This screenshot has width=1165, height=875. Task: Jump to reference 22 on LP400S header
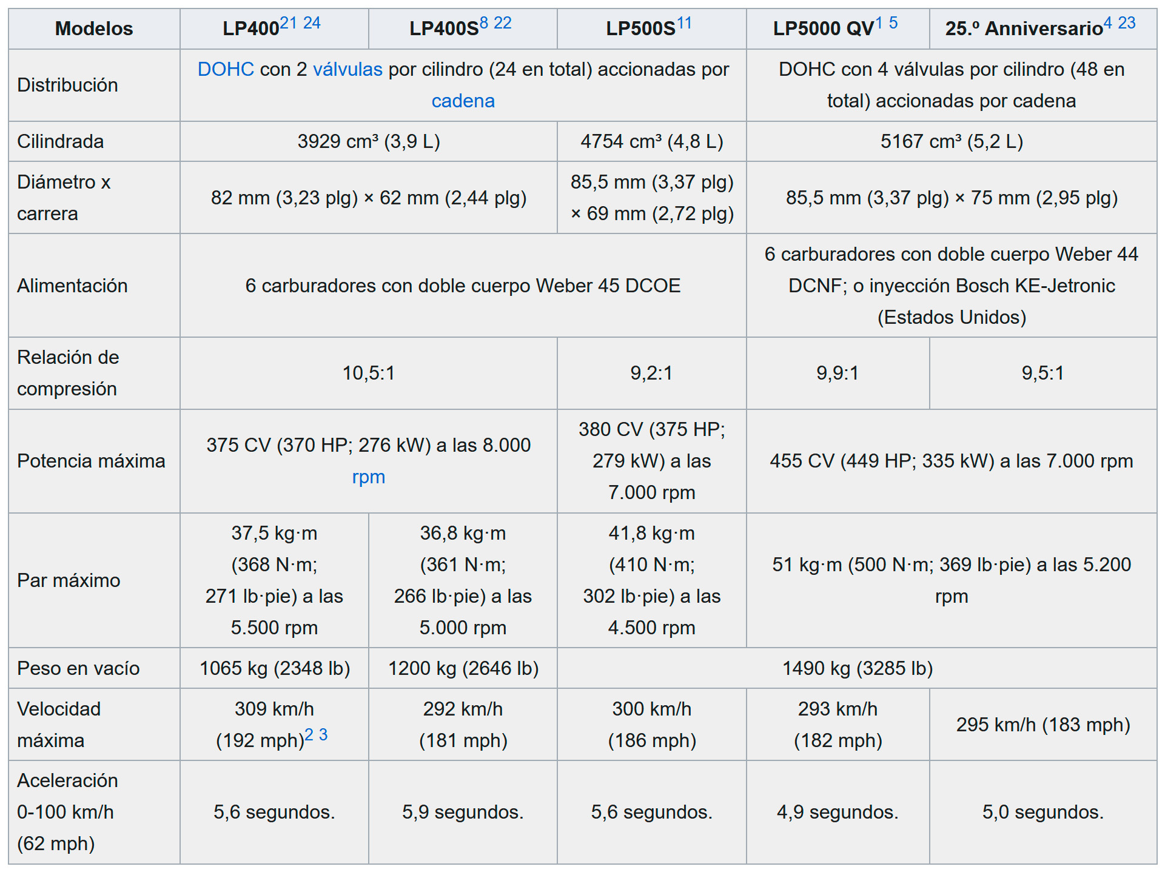(502, 23)
